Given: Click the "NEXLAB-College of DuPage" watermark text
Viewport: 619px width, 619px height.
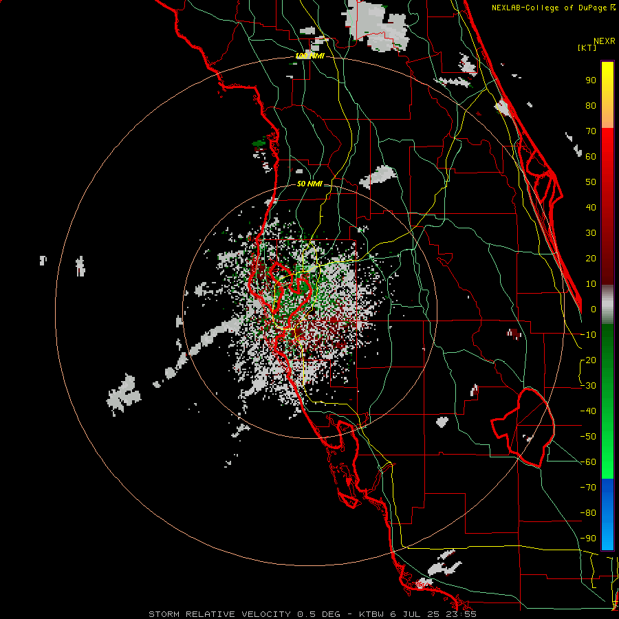Looking at the screenshot, I should tap(549, 8).
